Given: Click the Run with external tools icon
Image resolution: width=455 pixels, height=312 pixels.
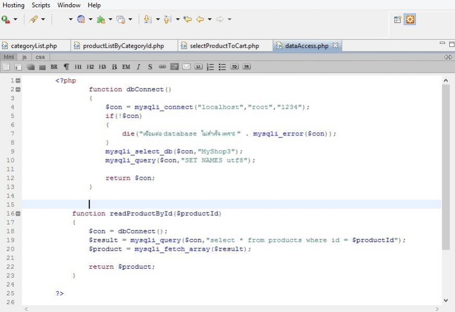Looking at the screenshot, I should 6,19.
